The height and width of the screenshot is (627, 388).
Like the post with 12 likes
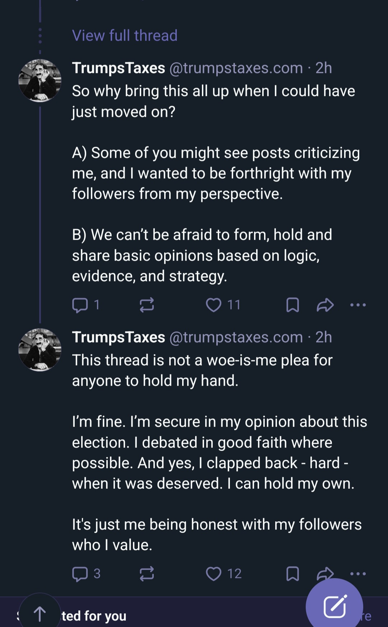pos(213,574)
